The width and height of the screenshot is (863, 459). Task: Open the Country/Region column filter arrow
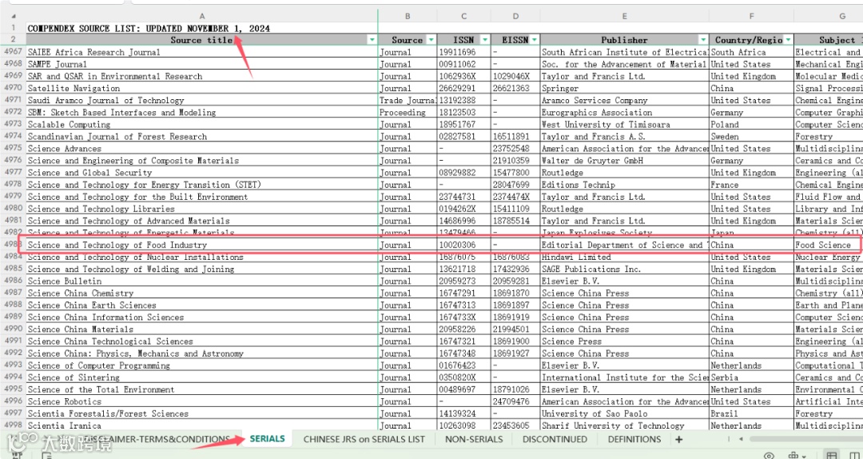click(788, 40)
